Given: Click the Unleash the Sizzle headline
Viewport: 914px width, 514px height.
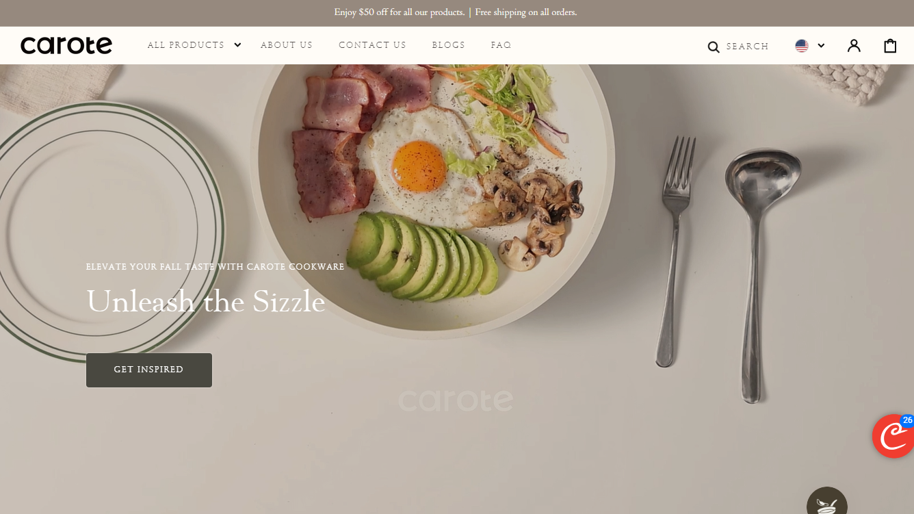Looking at the screenshot, I should click(x=206, y=301).
